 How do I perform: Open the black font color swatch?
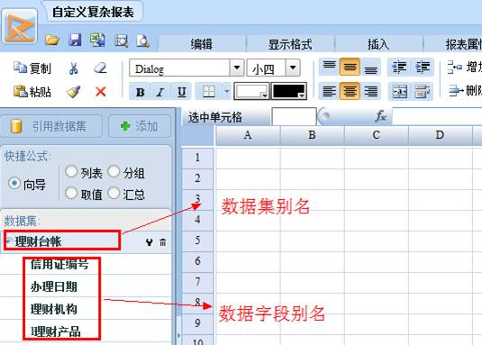288,91
